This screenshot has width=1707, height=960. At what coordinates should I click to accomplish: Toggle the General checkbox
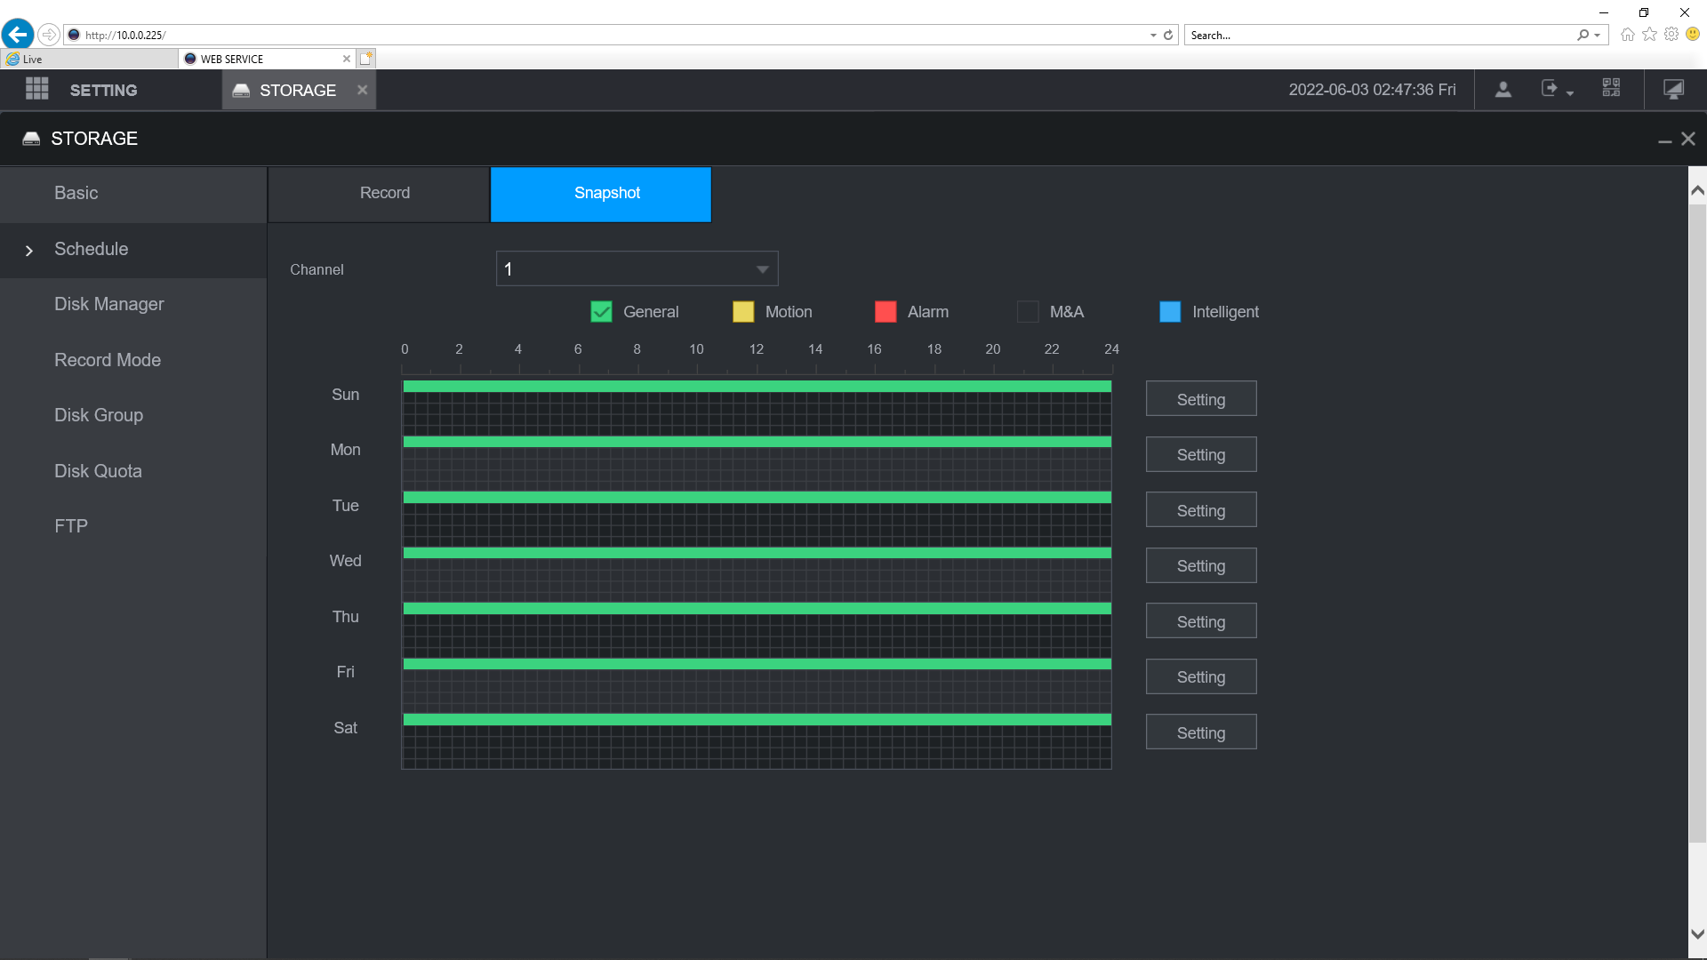(601, 312)
